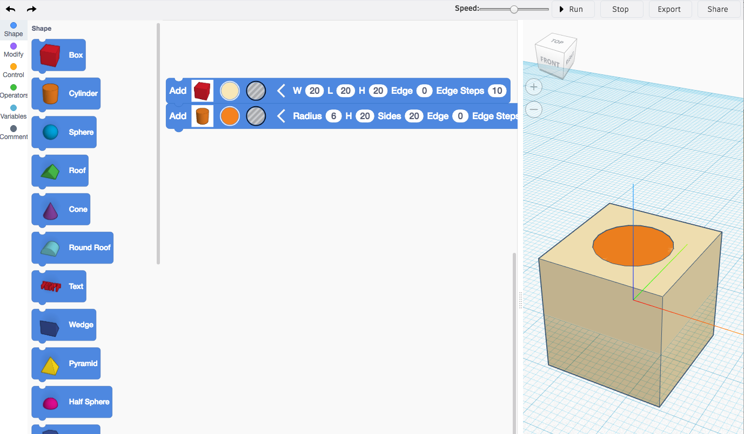Screen dimensions: 744x434
Task: Open the Operators category tab
Action: tap(14, 91)
